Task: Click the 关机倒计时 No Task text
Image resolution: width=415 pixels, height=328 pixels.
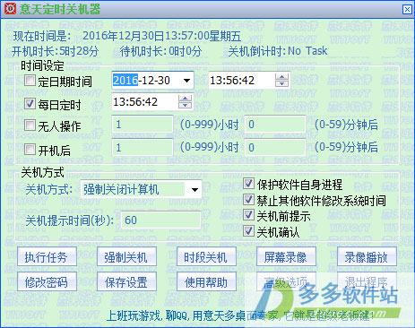Action: pos(277,51)
